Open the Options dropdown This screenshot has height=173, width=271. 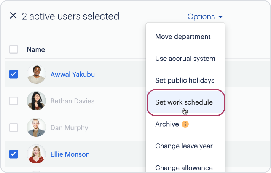pyautogui.click(x=205, y=17)
